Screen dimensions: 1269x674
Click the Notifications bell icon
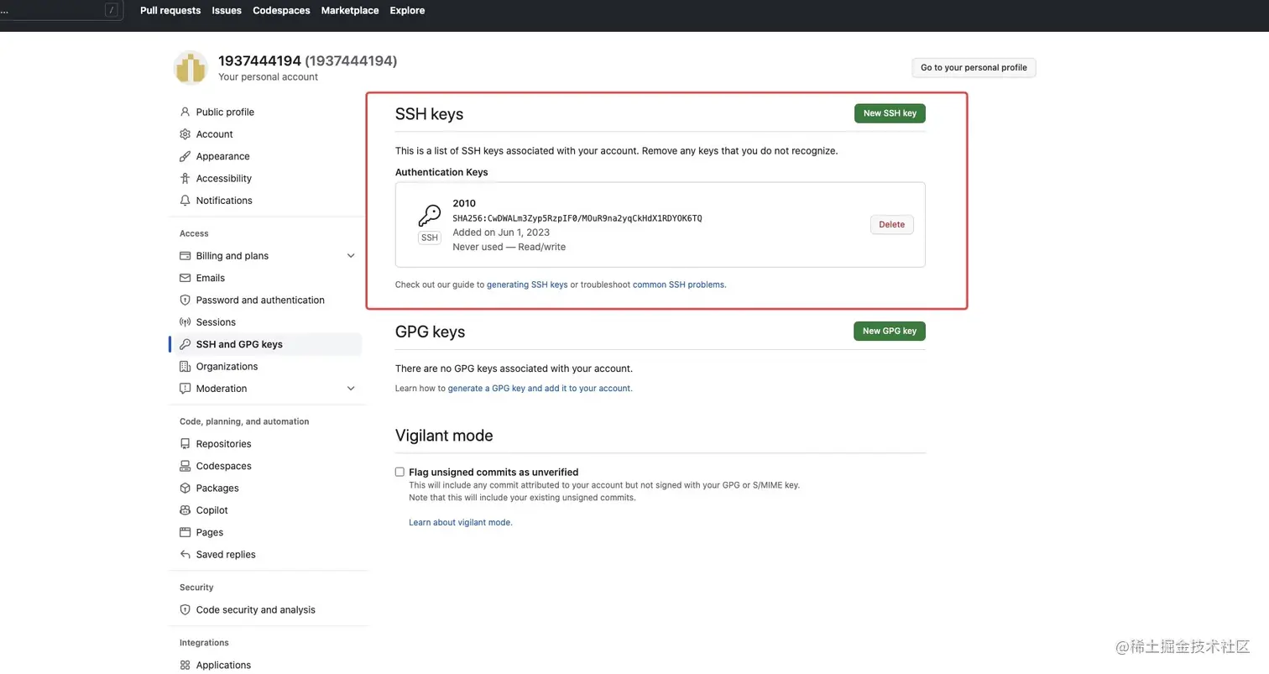click(x=185, y=201)
